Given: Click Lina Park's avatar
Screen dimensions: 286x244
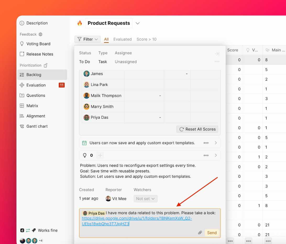Looking at the screenshot, I should (x=86, y=85).
